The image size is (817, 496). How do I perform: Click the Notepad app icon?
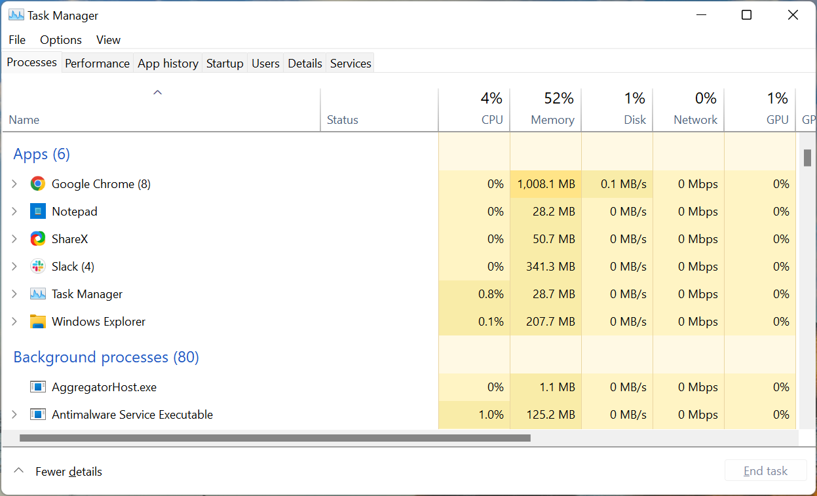tap(37, 211)
